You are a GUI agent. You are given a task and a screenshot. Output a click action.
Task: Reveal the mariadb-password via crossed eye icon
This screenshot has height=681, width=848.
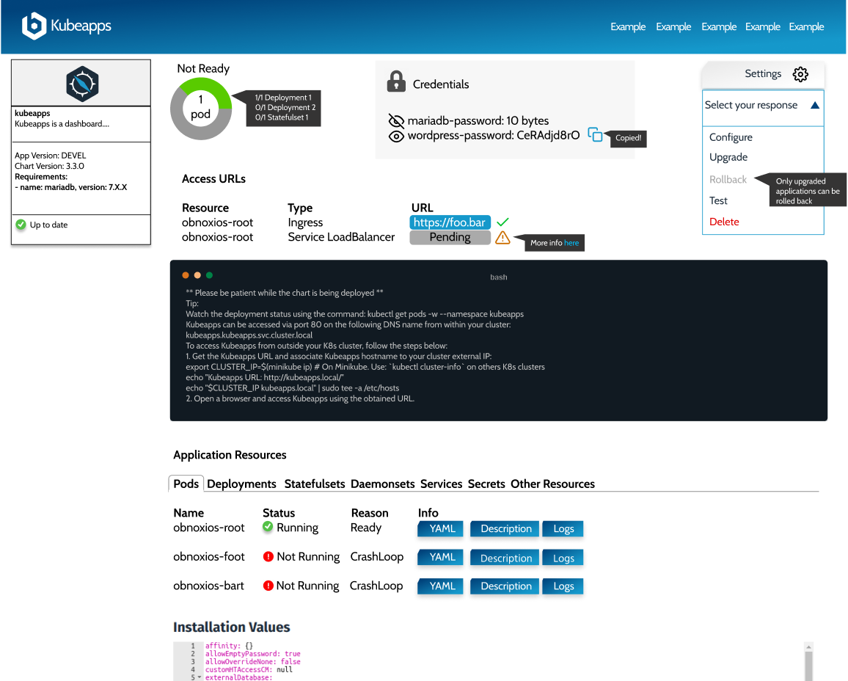point(396,120)
